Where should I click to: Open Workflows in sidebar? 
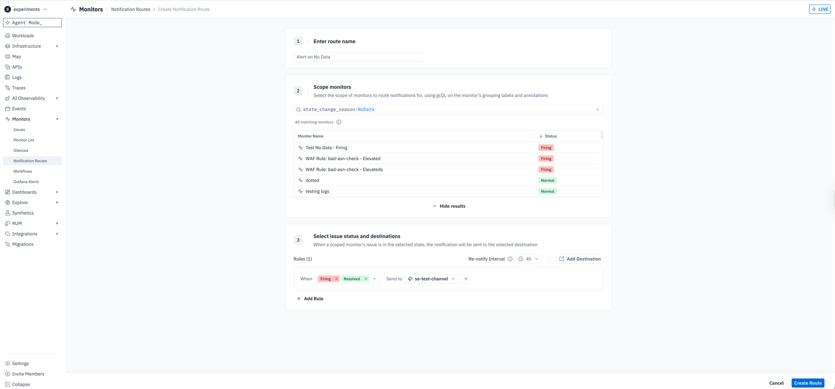(23, 171)
